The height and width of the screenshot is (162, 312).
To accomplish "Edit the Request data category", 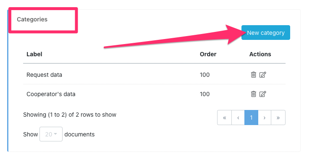I will (262, 75).
